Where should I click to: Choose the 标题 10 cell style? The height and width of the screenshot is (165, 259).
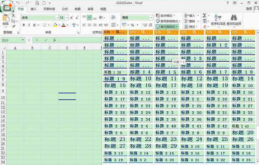click(x=141, y=79)
